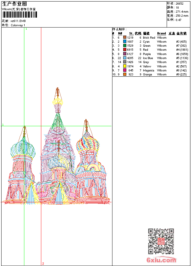Viewport: 191px width, 266px height.
Task: Click the Ice Blue color name
Action: [x=148, y=58]
